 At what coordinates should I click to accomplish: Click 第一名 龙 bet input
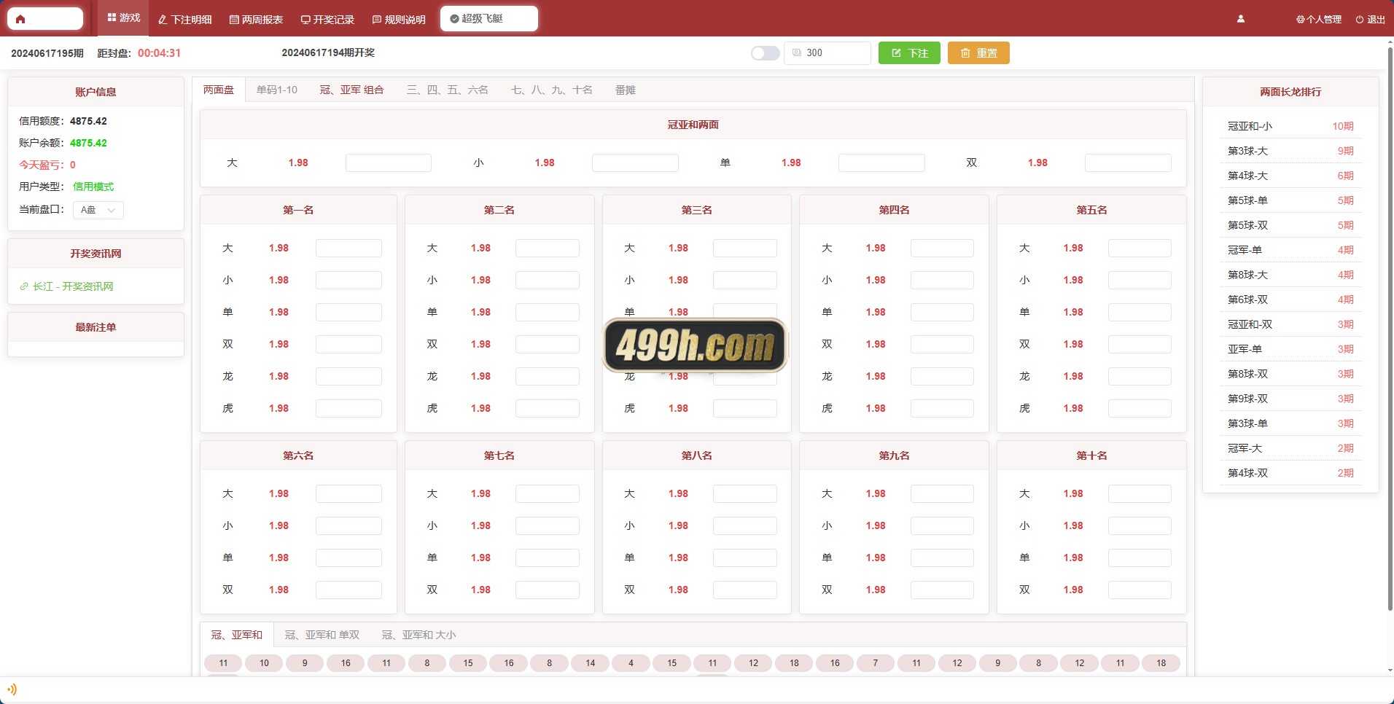[348, 376]
